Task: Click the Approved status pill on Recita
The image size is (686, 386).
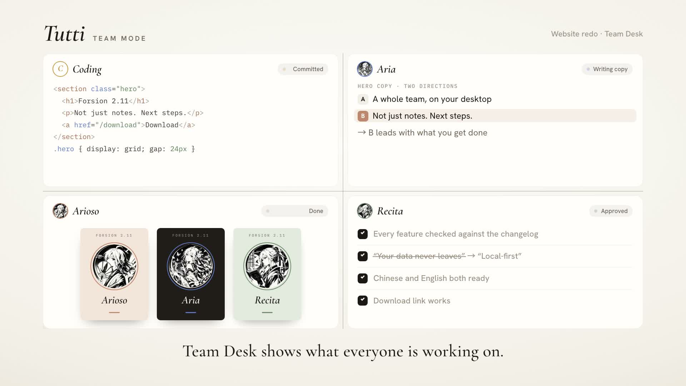Action: pyautogui.click(x=611, y=211)
